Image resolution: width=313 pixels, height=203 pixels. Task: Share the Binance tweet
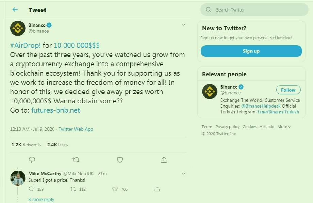pyautogui.click(x=164, y=159)
